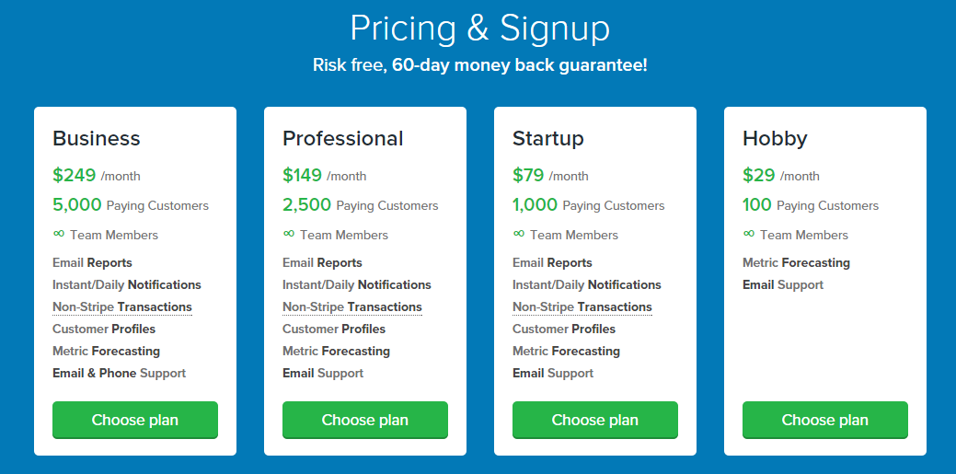Click Metric Forecasting in Hobby plan
This screenshot has height=474, width=956.
[x=796, y=263]
